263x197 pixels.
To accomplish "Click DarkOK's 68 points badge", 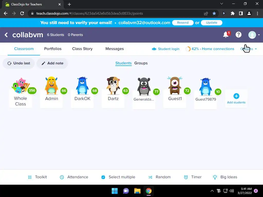I will pos(95,91).
